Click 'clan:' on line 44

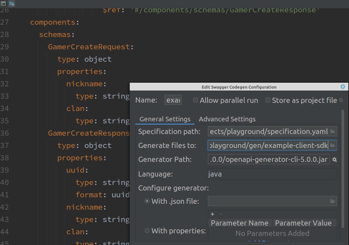(x=77, y=232)
